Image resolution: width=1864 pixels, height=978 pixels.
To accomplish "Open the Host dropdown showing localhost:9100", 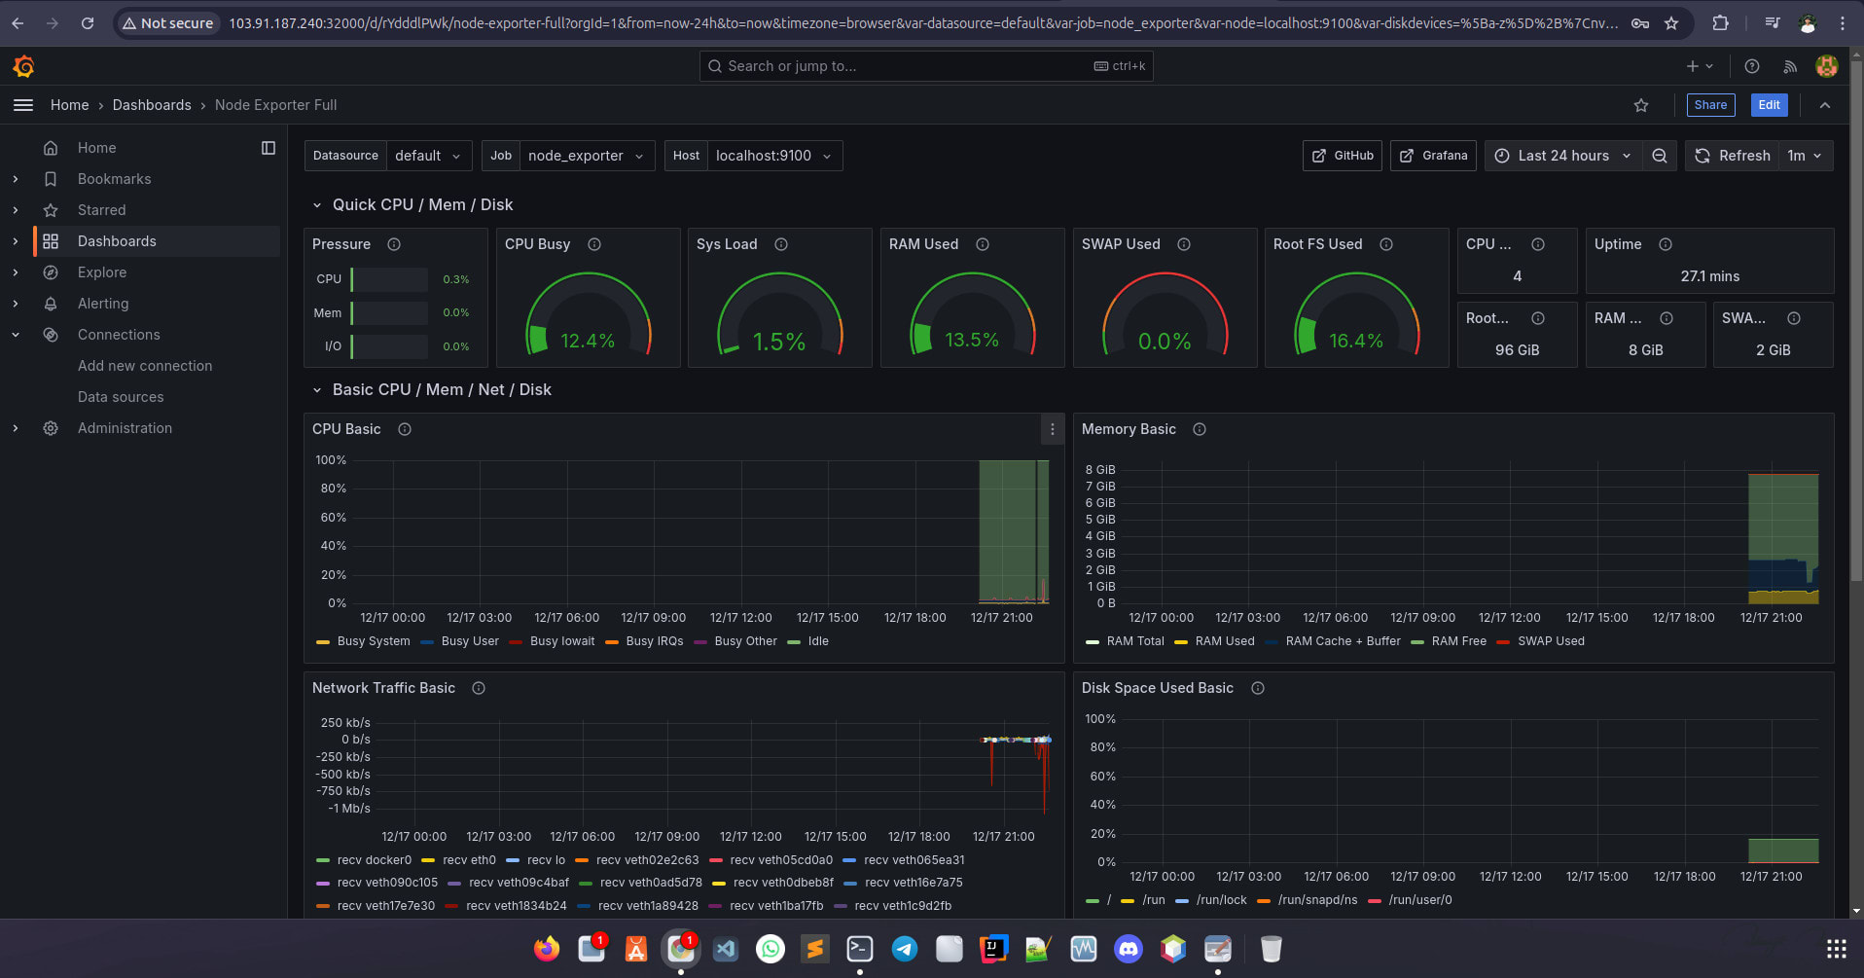I will tap(771, 156).
